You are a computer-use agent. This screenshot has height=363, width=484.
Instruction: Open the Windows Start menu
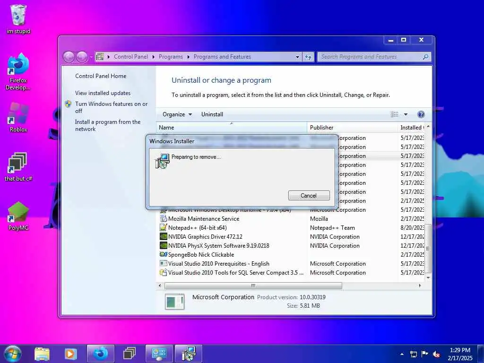(12, 354)
